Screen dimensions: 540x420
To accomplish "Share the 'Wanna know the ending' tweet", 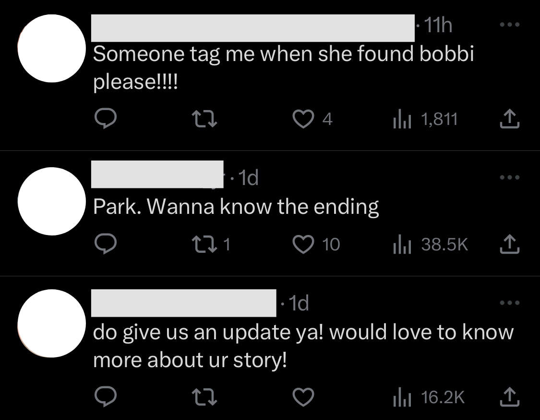I will coord(509,244).
